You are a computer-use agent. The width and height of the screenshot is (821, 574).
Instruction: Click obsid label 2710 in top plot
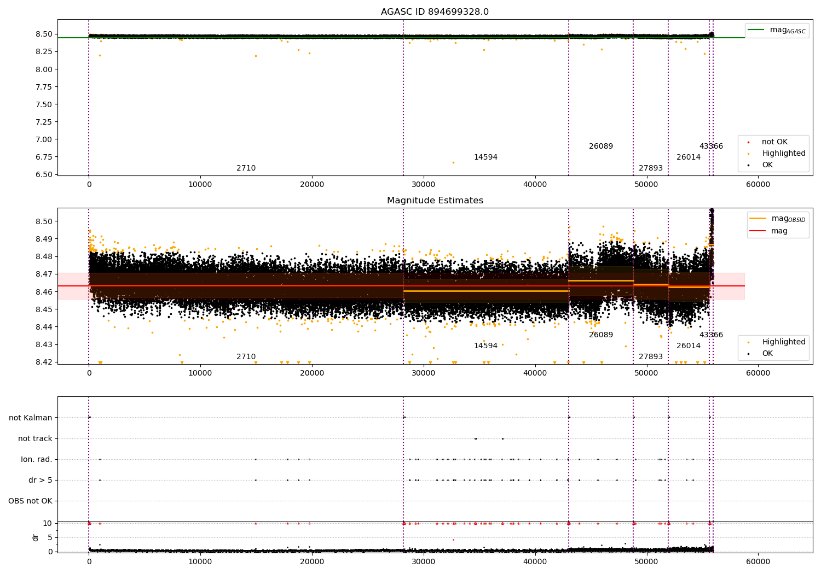click(246, 168)
